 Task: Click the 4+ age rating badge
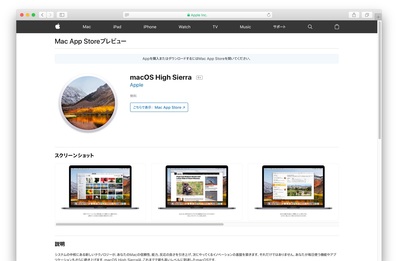(x=199, y=78)
